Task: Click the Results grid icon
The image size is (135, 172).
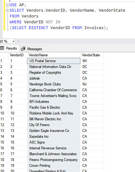Action: click(x=2, y=48)
